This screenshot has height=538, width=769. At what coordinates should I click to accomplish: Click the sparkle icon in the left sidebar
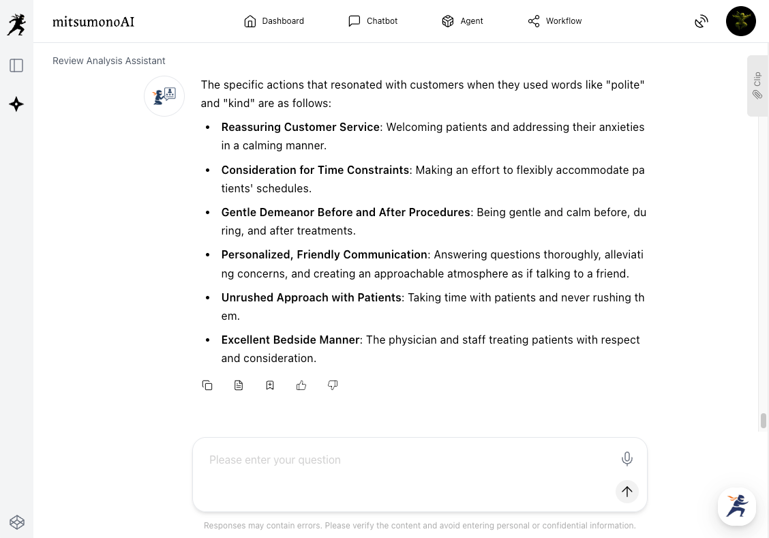coord(16,104)
